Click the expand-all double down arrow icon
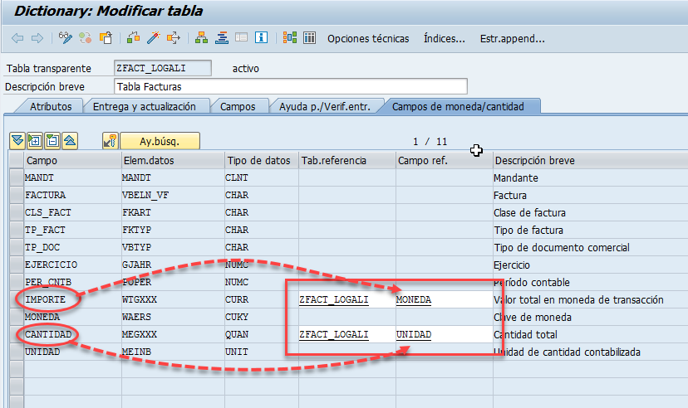The width and height of the screenshot is (688, 408). click(x=17, y=141)
